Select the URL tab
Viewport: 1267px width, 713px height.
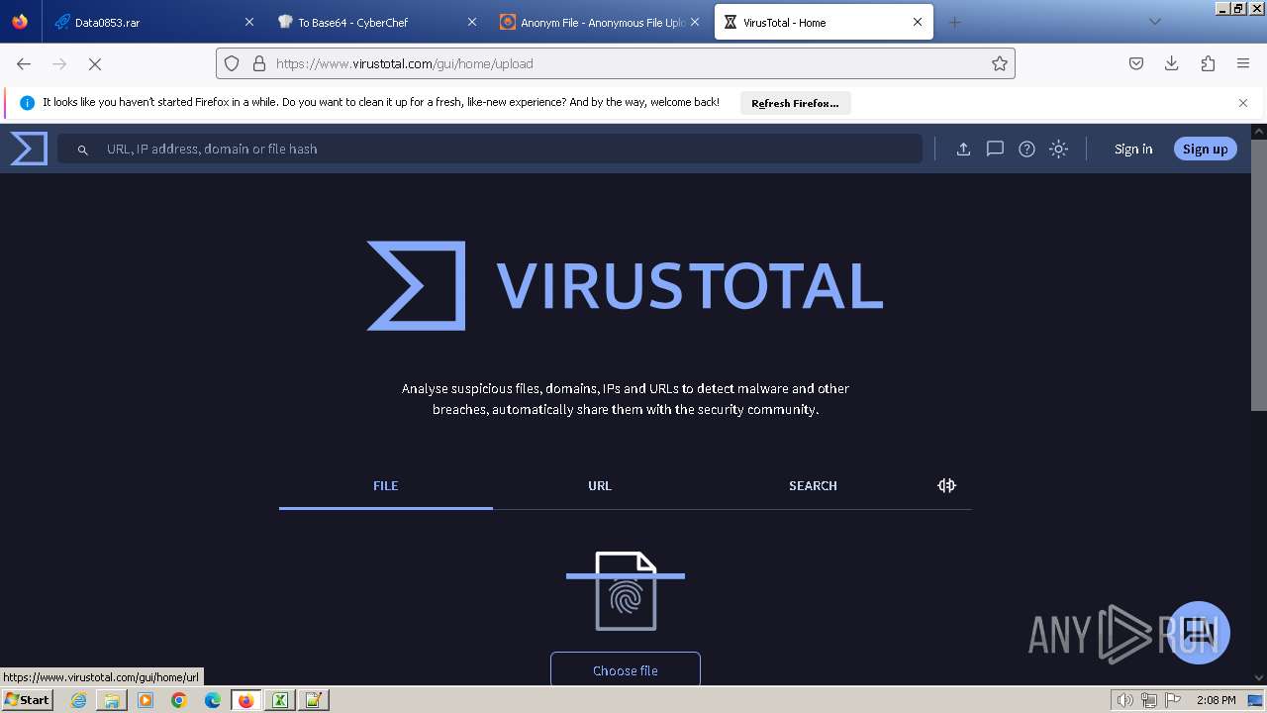click(x=600, y=485)
